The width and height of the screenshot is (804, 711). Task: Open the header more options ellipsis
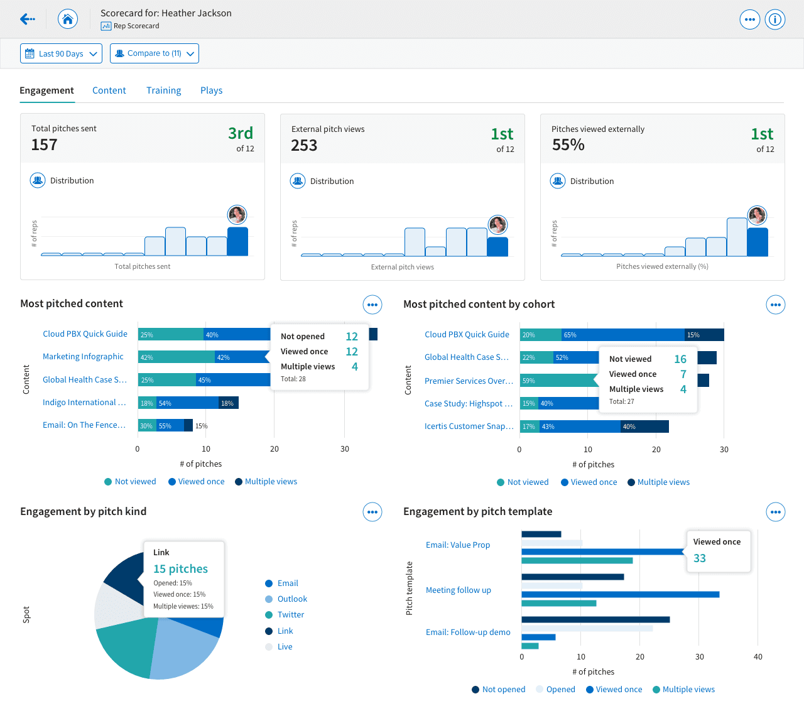coord(750,19)
